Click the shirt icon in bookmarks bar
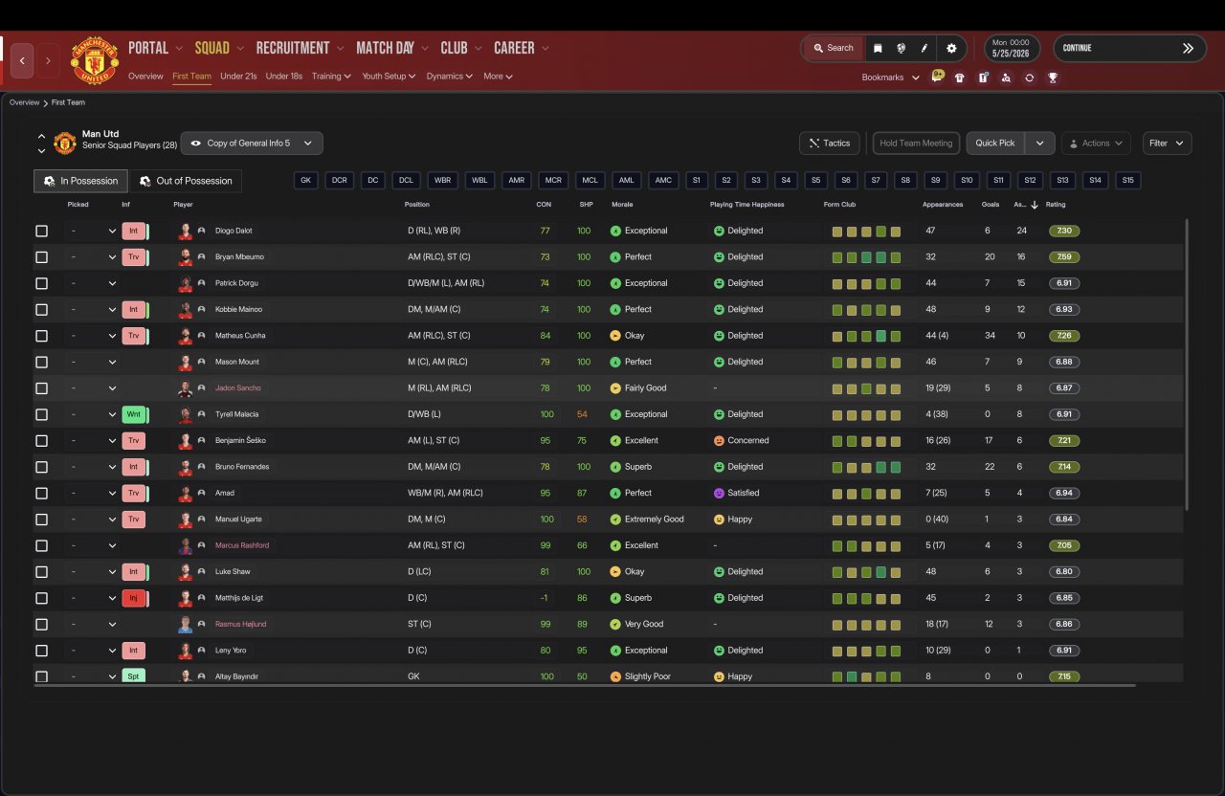The image size is (1225, 796). point(960,77)
